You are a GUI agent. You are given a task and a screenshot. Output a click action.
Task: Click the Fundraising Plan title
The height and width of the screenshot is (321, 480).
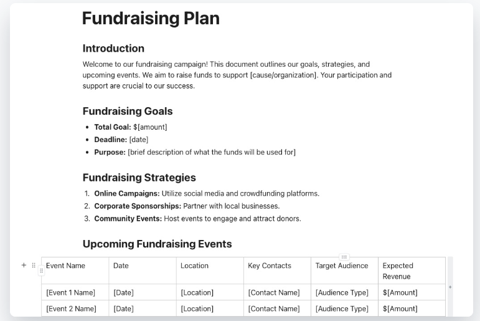(x=151, y=19)
